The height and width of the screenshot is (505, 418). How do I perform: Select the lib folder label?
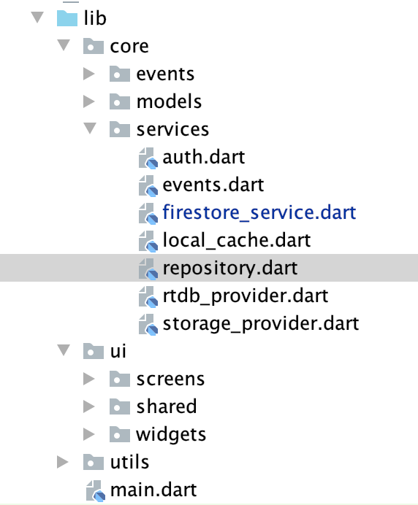click(95, 18)
